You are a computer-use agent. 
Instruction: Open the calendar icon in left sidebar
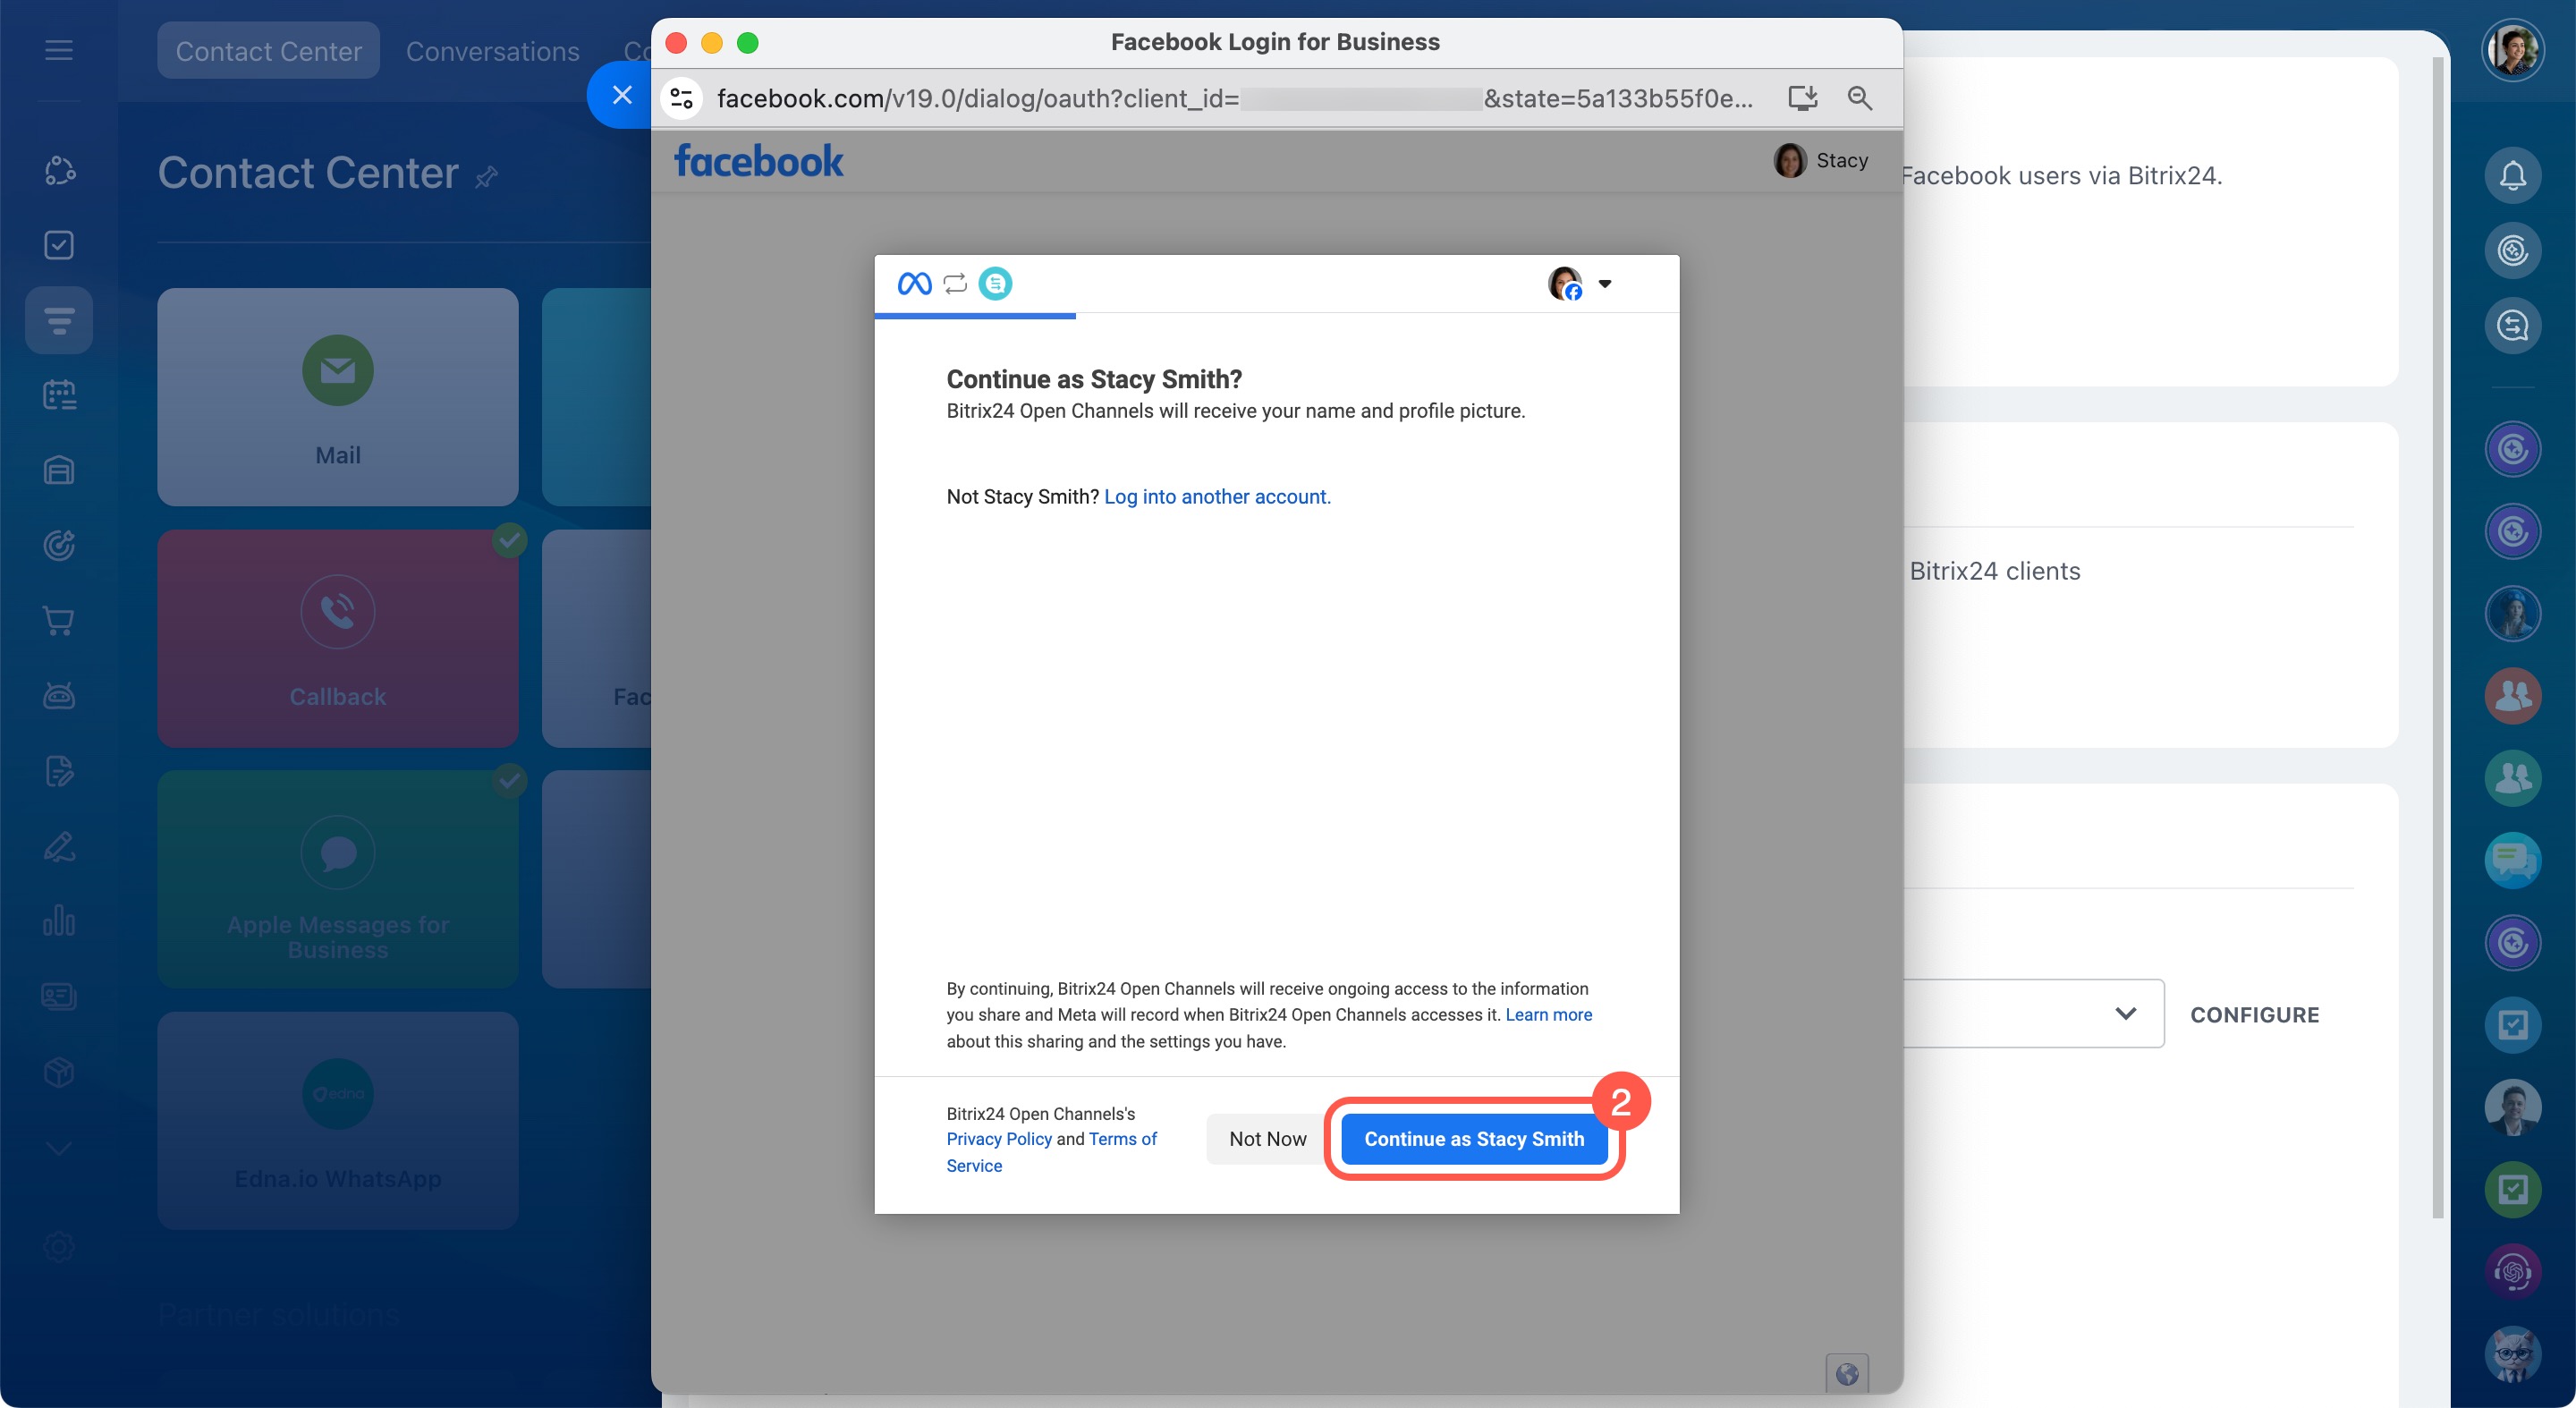tap(59, 395)
